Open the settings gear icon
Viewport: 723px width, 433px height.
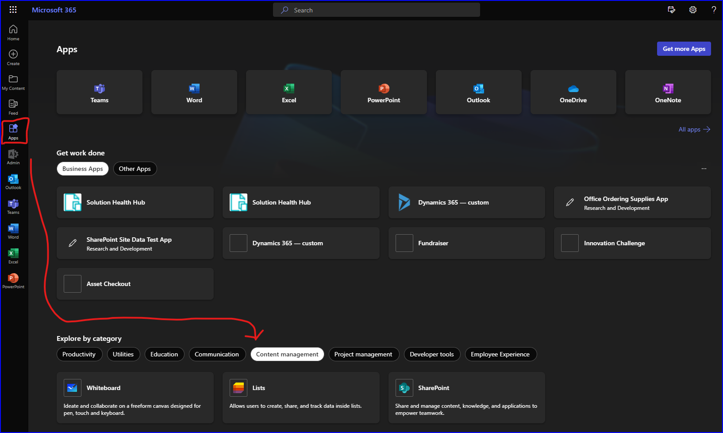click(693, 10)
